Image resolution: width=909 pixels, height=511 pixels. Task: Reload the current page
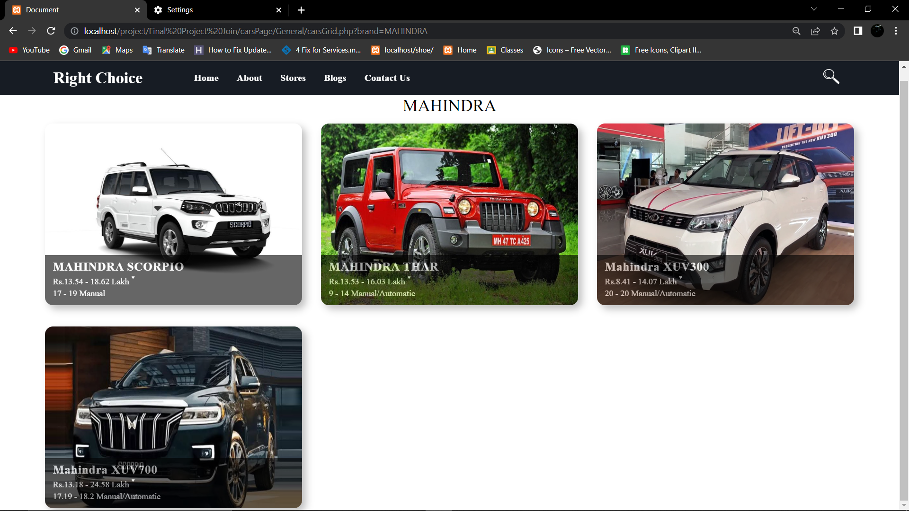(x=51, y=31)
